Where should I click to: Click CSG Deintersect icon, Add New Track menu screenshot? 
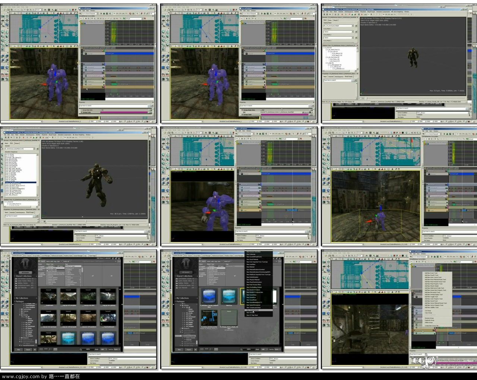(x=328, y=306)
